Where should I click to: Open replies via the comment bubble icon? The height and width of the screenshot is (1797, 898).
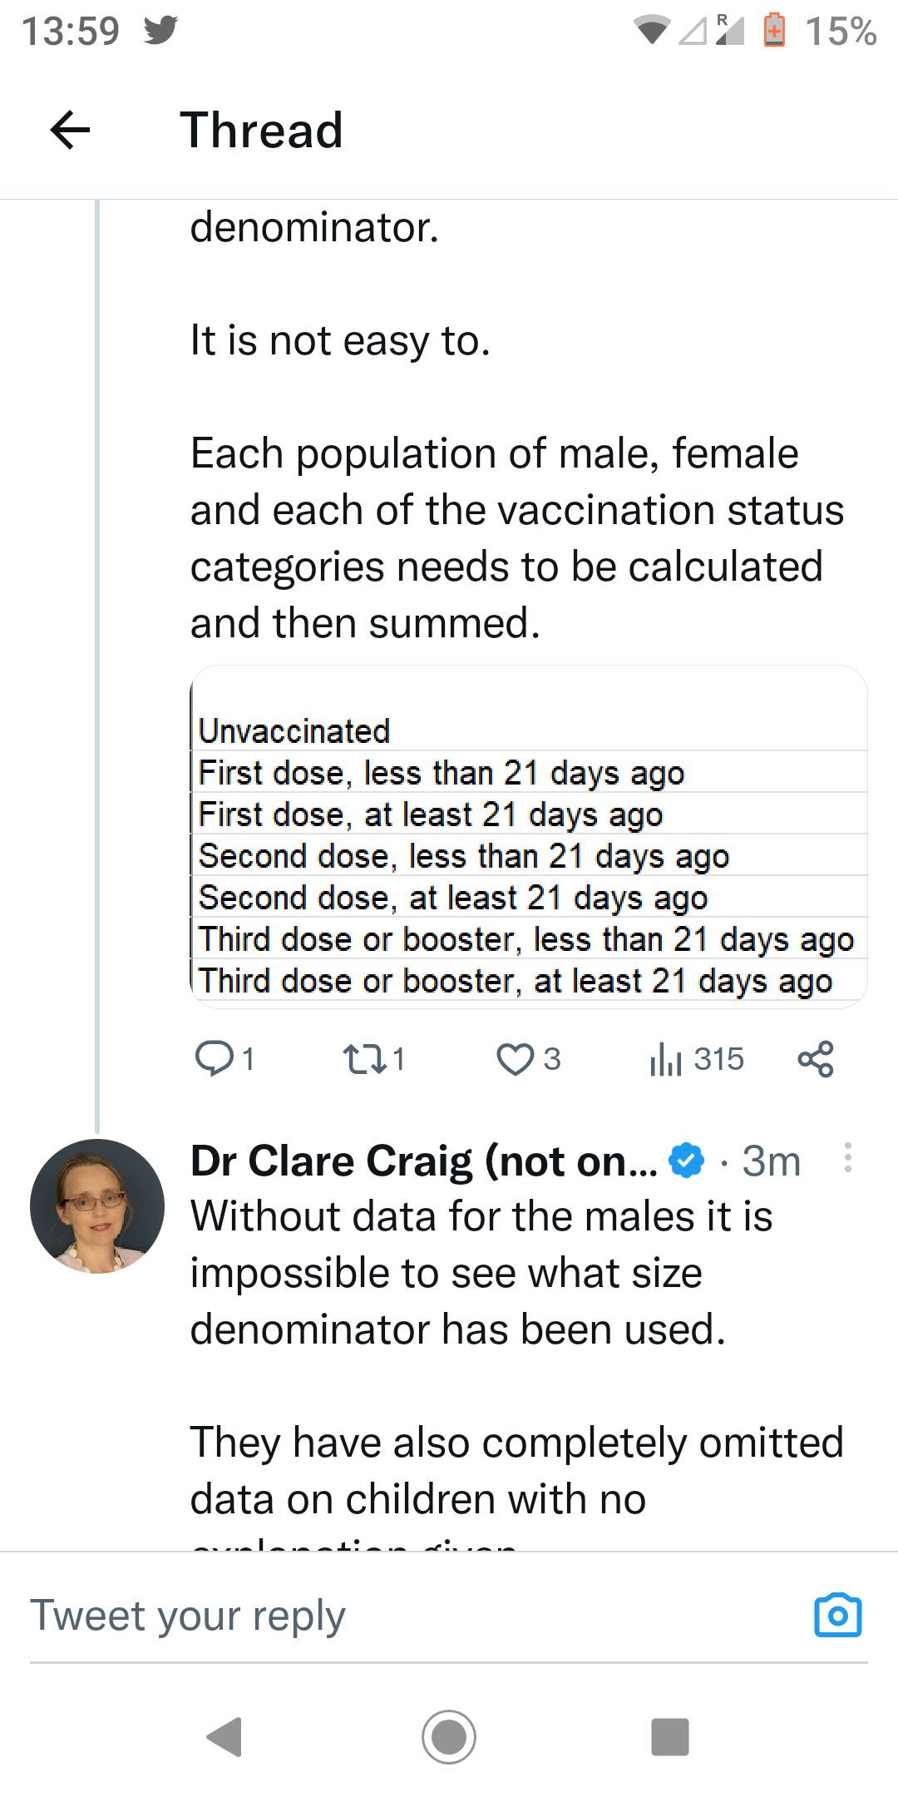pos(214,1059)
